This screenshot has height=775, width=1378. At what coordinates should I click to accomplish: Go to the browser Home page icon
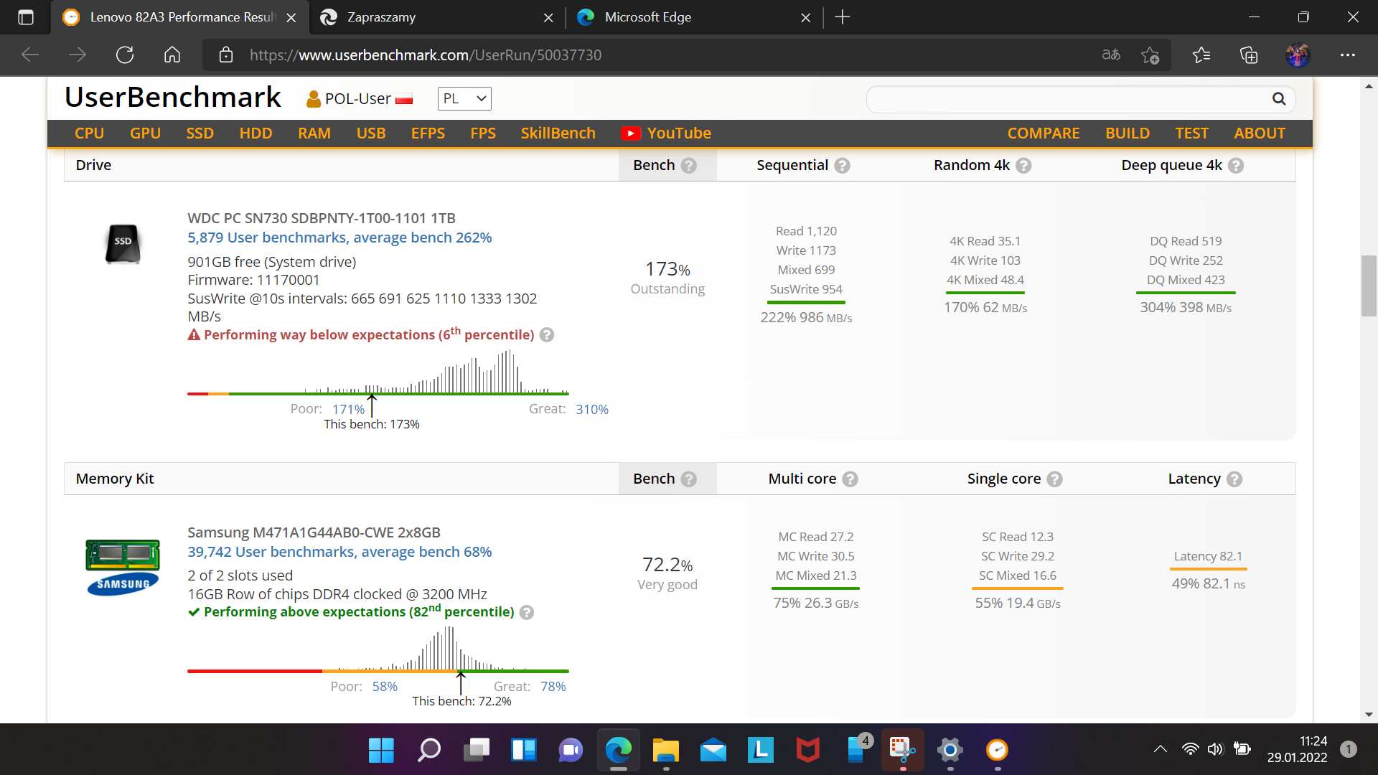coord(172,55)
